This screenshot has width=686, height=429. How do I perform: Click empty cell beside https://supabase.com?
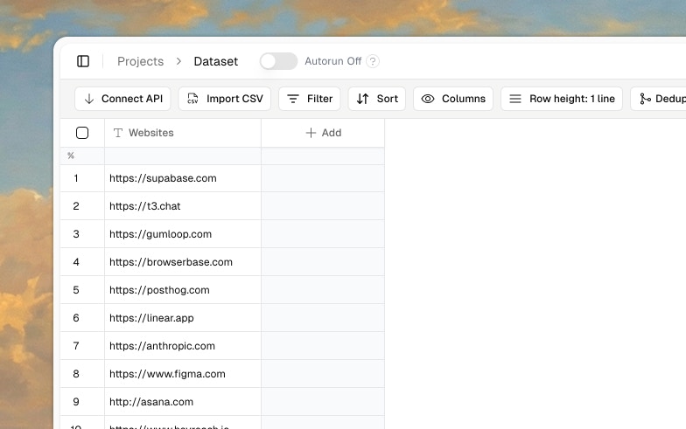coord(323,178)
